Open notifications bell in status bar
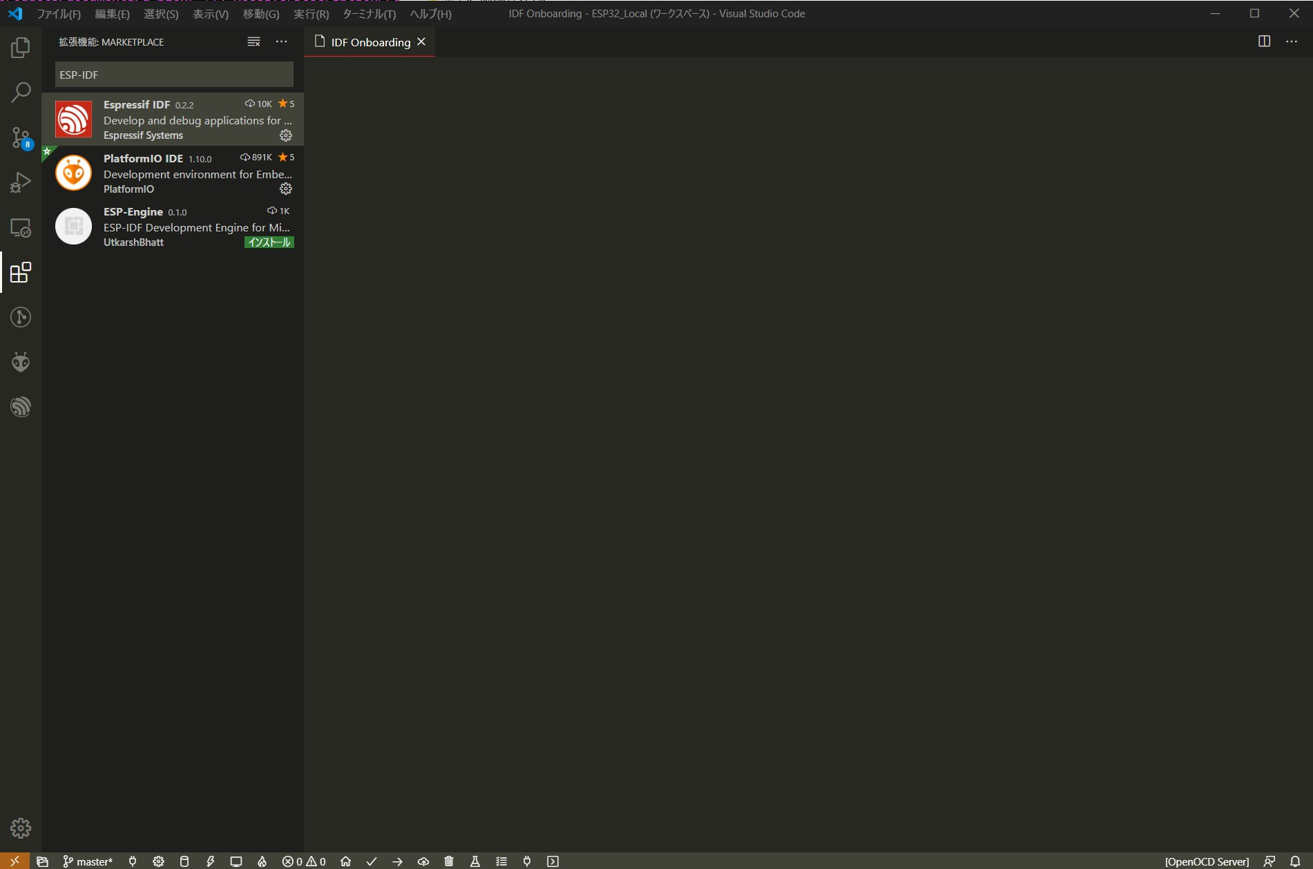 (x=1295, y=861)
